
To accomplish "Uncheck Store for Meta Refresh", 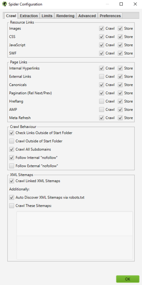I will (120, 118).
